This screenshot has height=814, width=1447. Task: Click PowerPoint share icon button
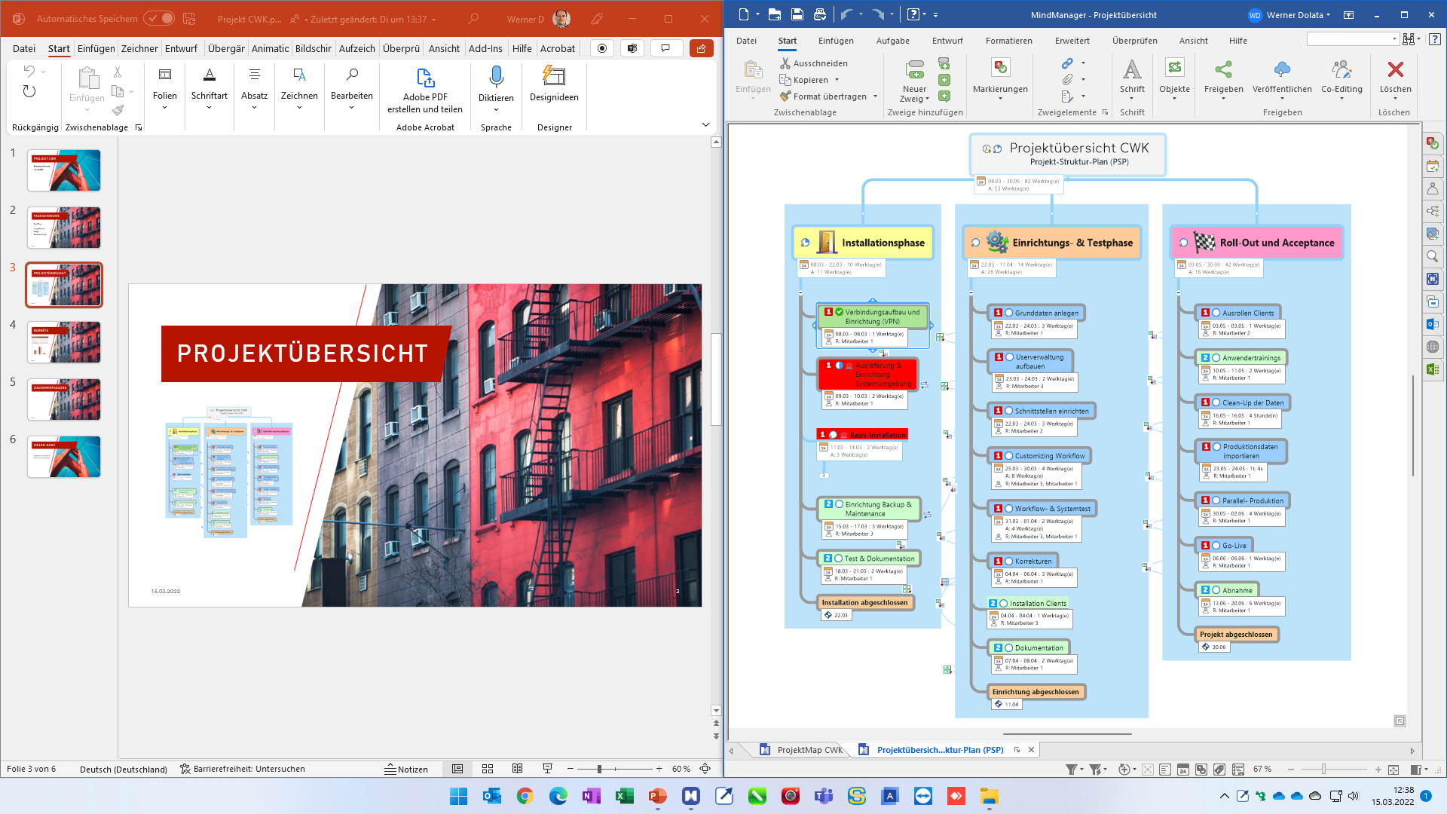[701, 48]
